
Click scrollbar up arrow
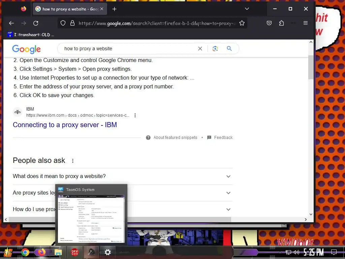[311, 42]
